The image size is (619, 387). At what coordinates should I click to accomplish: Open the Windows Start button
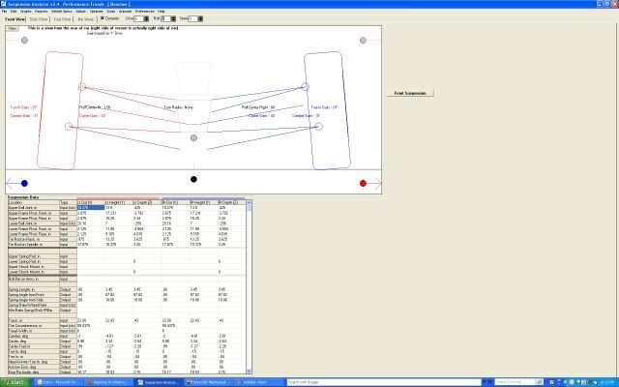15,382
